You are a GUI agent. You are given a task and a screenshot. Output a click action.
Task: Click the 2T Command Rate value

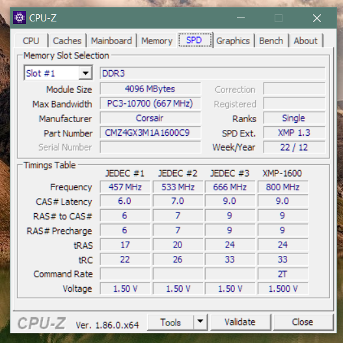[x=282, y=274]
